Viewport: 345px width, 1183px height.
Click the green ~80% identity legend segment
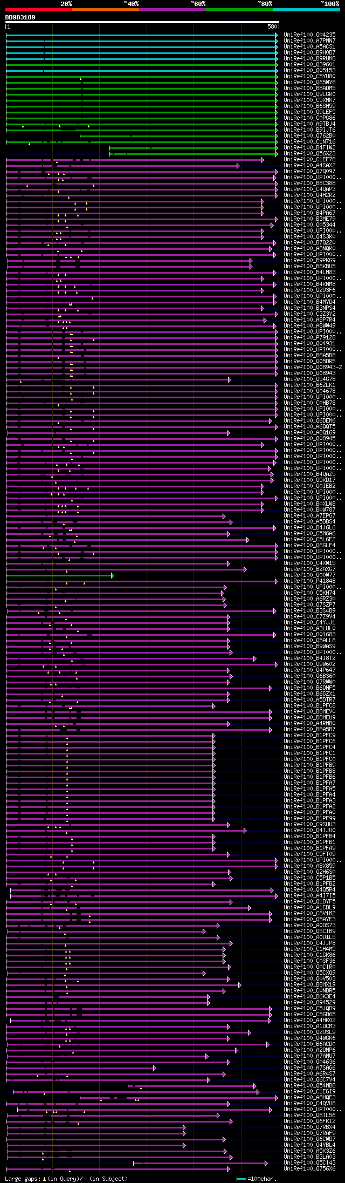click(239, 9)
